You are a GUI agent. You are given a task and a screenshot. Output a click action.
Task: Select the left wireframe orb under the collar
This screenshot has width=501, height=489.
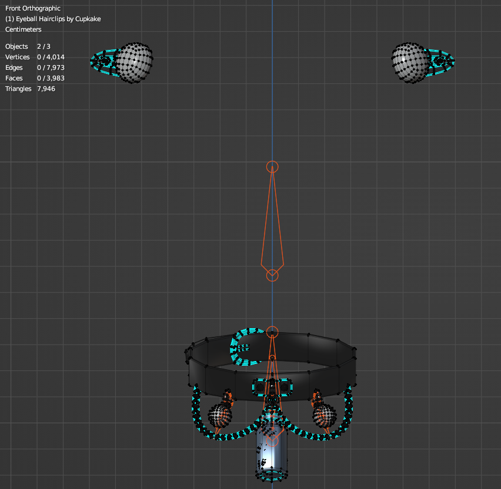219,414
